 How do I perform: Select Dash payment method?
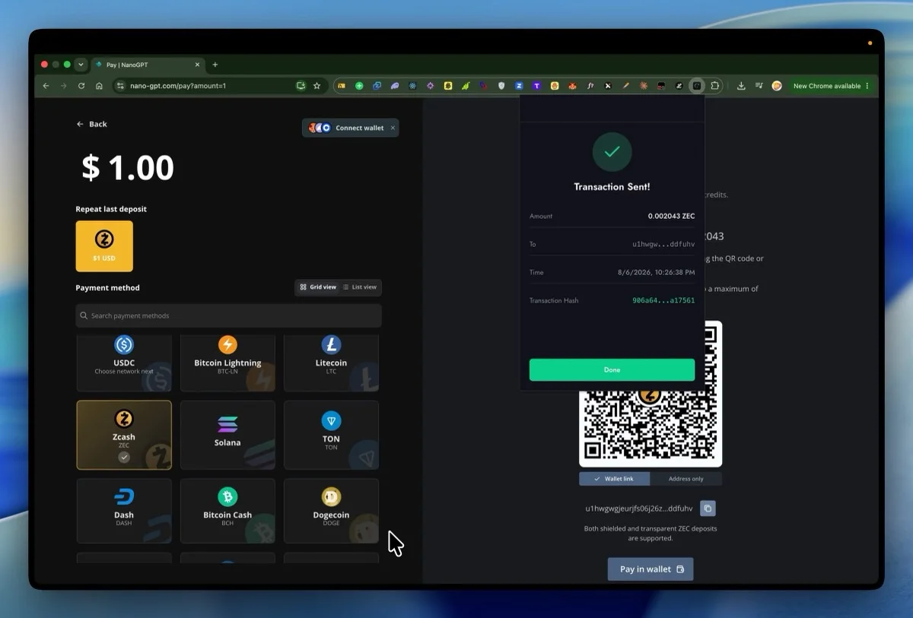pos(124,510)
